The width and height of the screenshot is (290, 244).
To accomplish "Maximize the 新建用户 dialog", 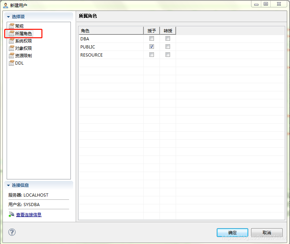I will click(x=266, y=4).
